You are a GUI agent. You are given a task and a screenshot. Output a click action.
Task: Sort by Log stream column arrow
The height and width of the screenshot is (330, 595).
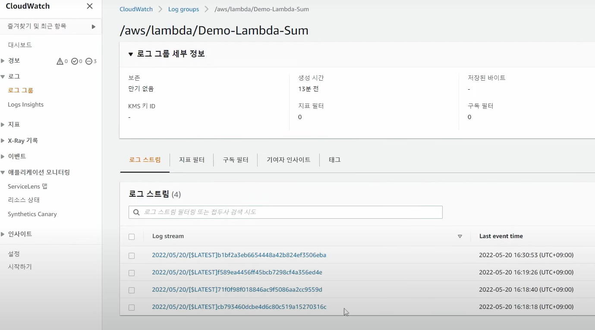(460, 236)
